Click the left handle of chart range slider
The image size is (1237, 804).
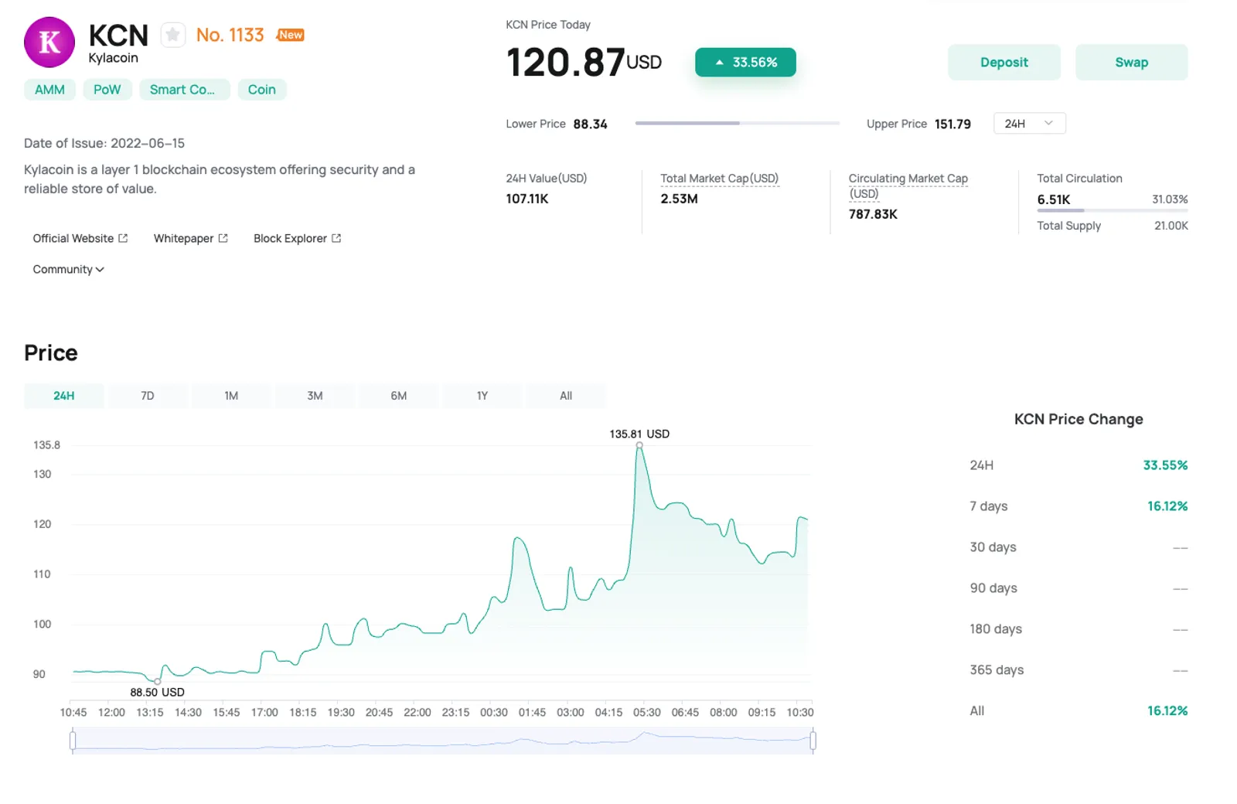73,741
